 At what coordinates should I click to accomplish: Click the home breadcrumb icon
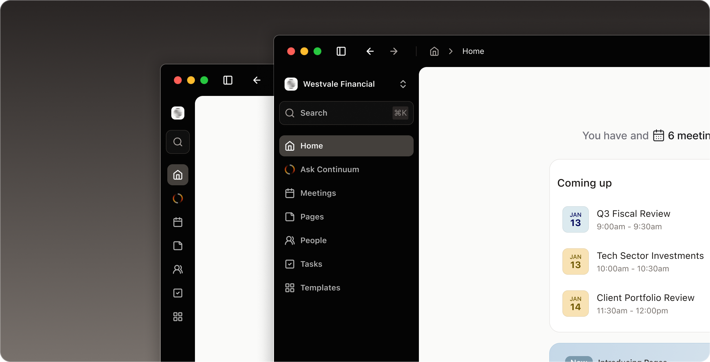point(434,51)
